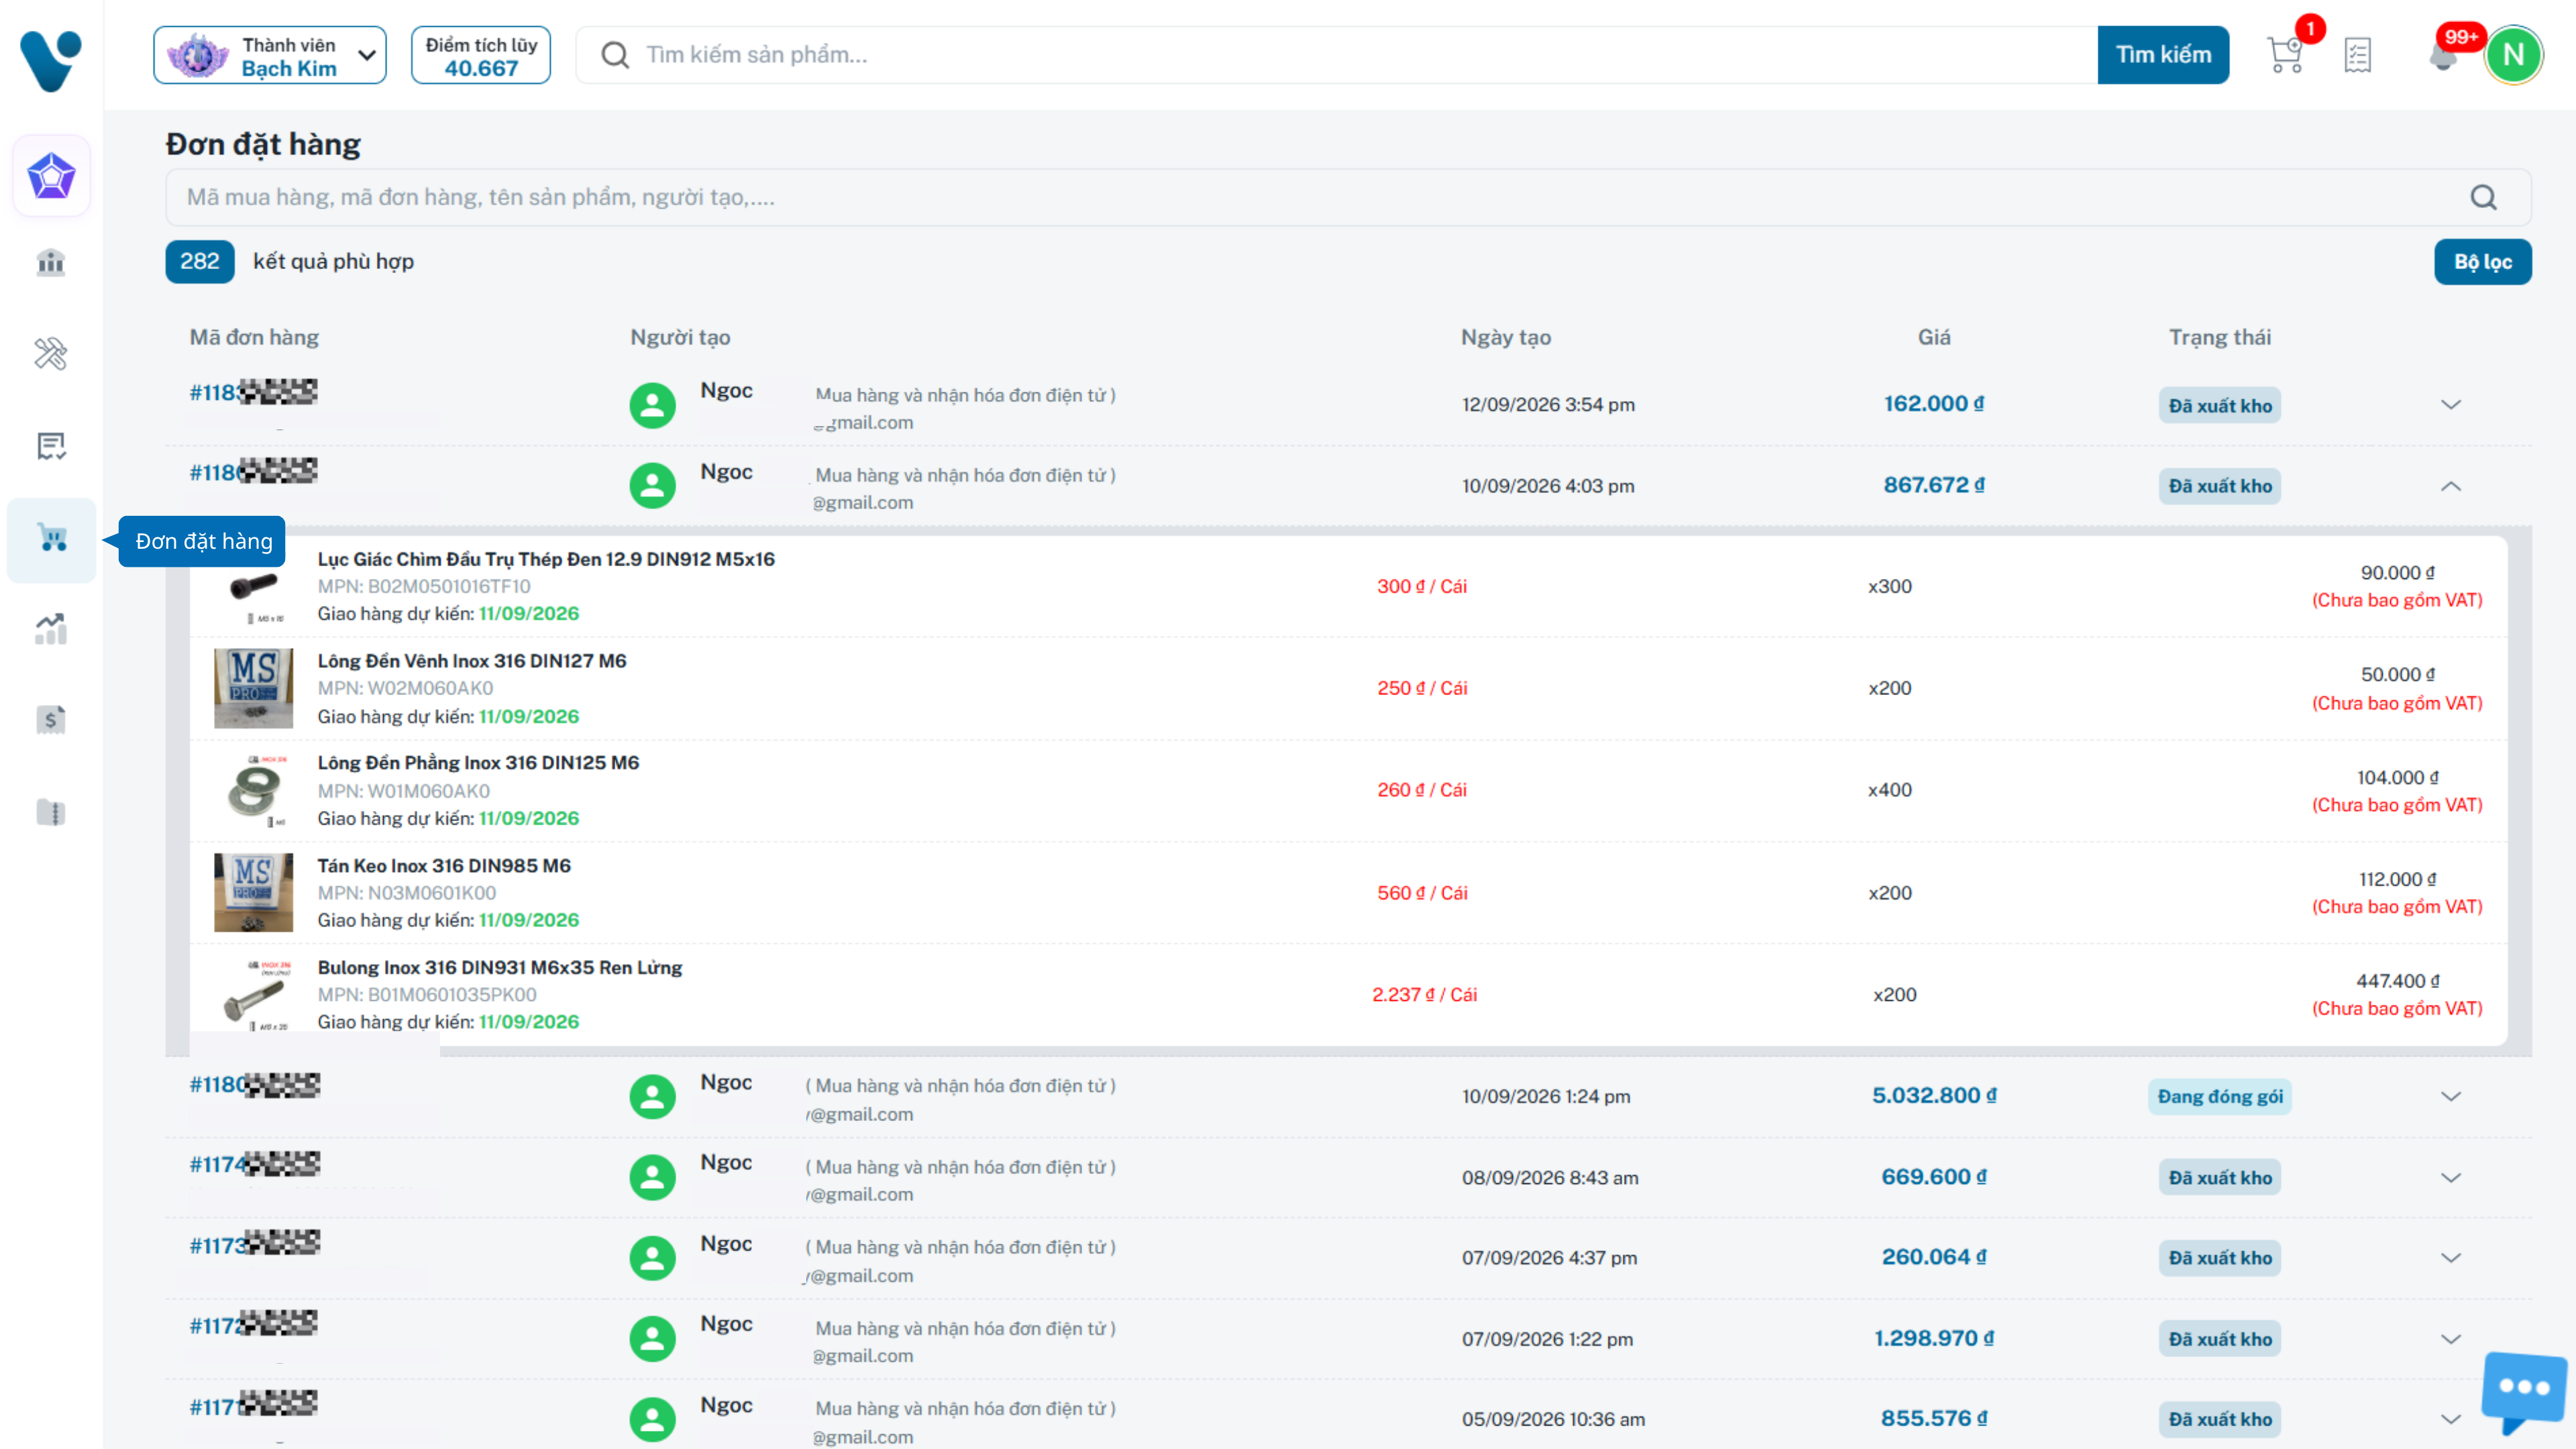
Task: Open the pentagon dashboard sidebar icon
Action: coord(51,176)
